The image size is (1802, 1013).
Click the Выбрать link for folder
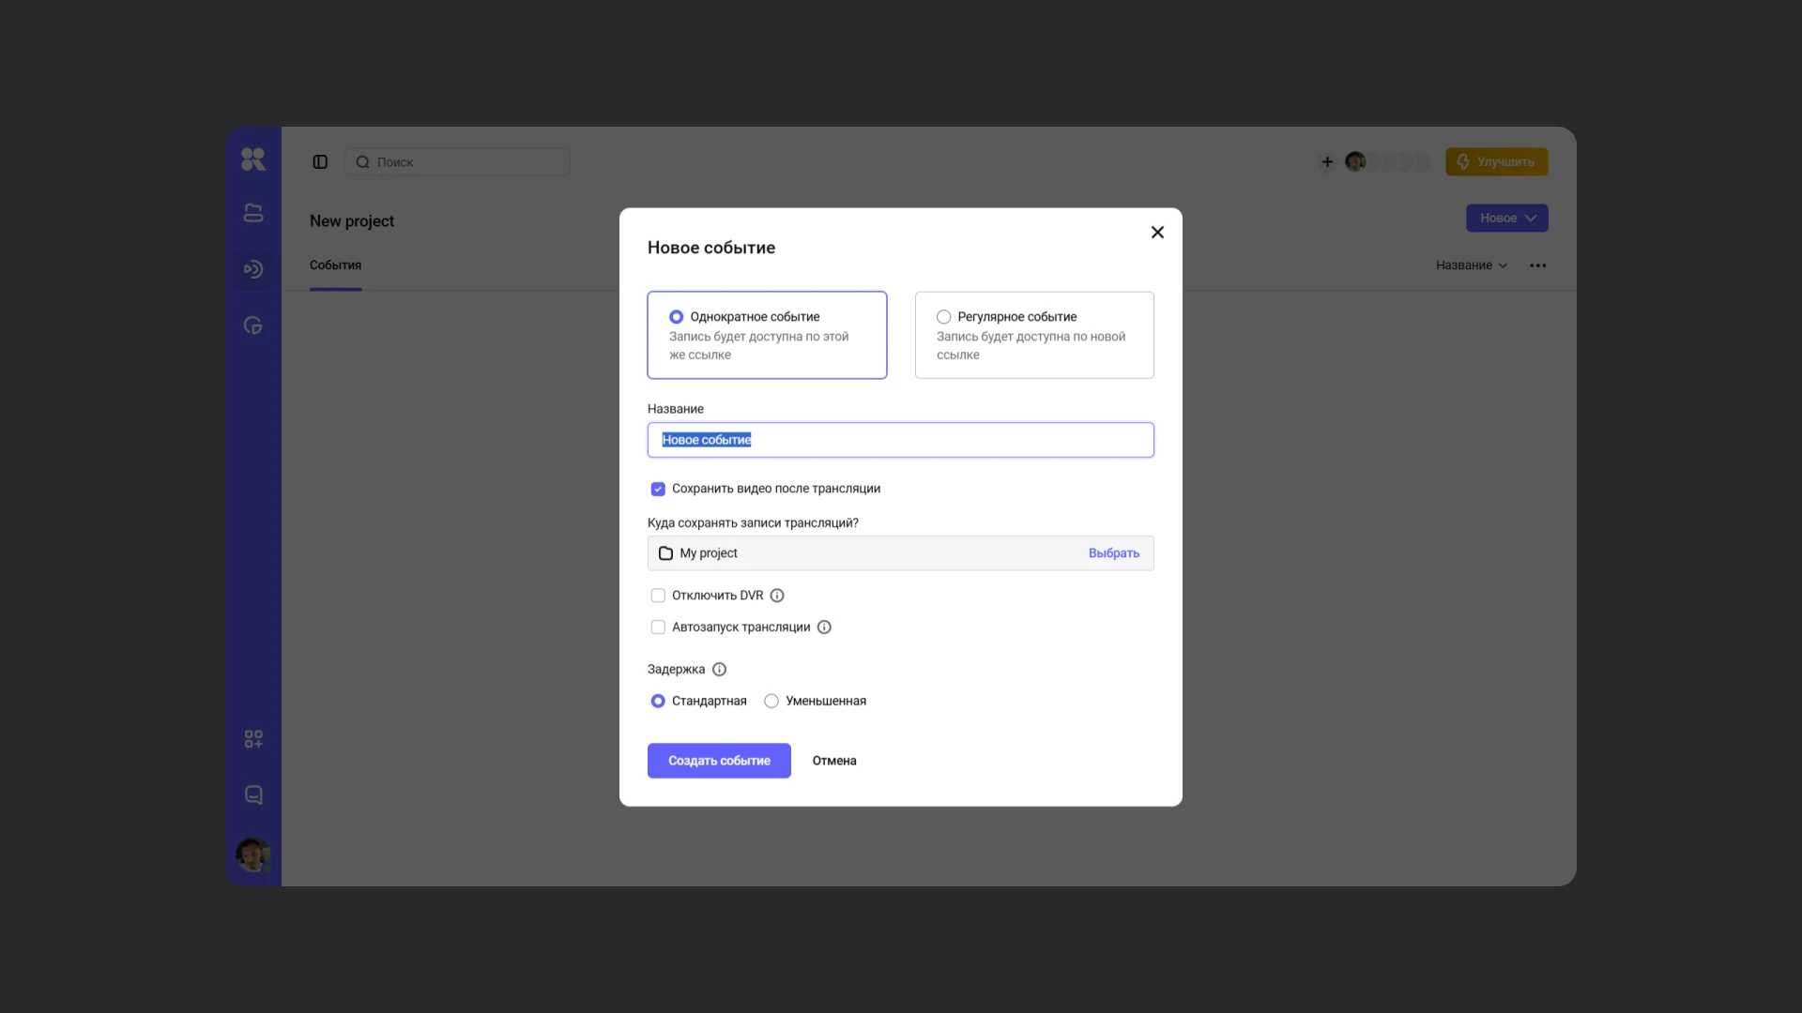(1113, 553)
